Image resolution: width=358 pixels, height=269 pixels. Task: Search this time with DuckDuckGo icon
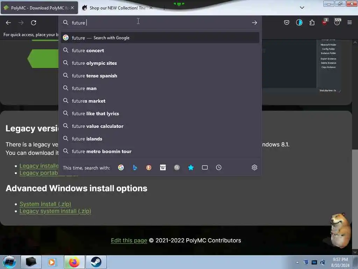pyautogui.click(x=149, y=168)
